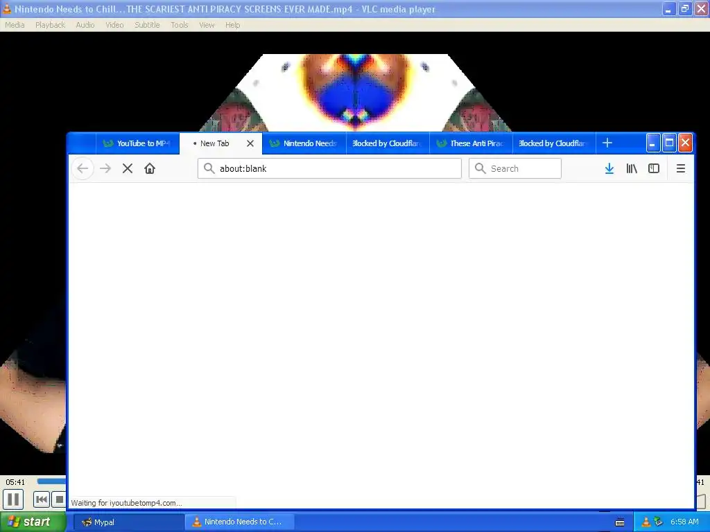The image size is (710, 532).
Task: Click the browser Search box
Action: coord(515,169)
